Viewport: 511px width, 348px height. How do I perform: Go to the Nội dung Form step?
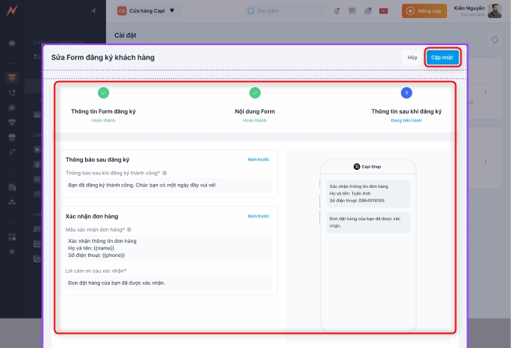pos(255,93)
